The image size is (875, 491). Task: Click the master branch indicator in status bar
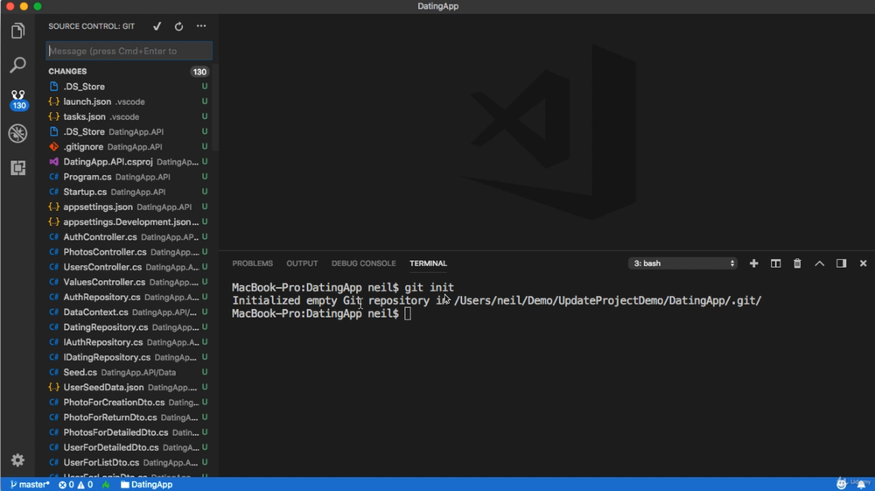click(30, 484)
